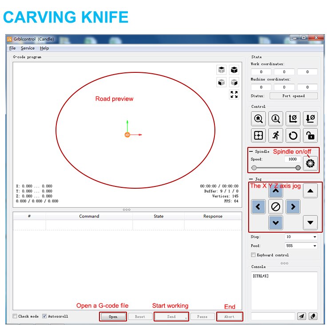The image size is (333, 325).
Task: Enable the Keyboard control checkbox
Action: click(x=253, y=255)
